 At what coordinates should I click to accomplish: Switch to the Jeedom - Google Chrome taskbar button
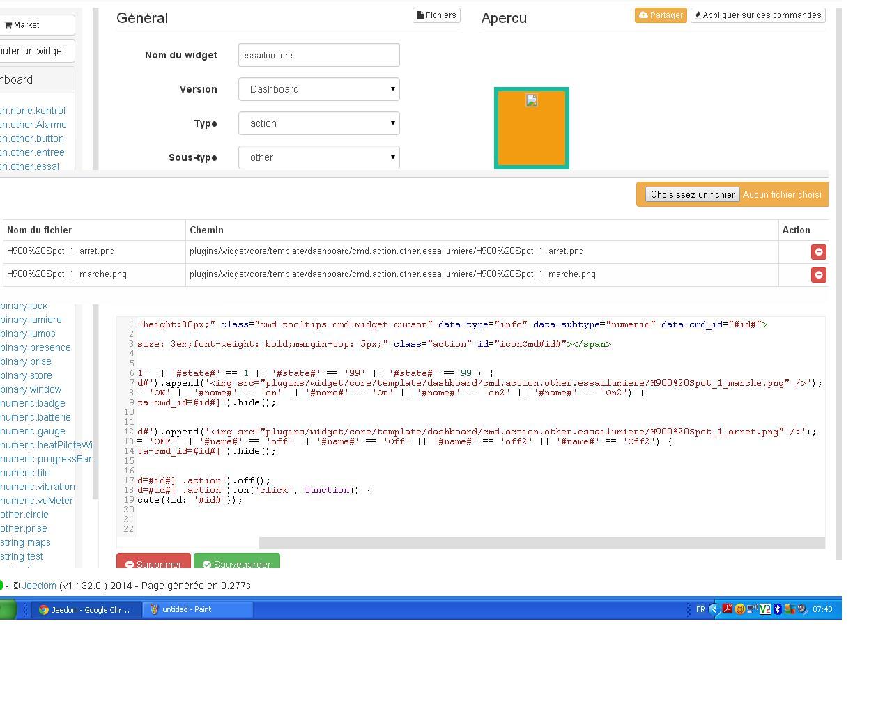85,609
